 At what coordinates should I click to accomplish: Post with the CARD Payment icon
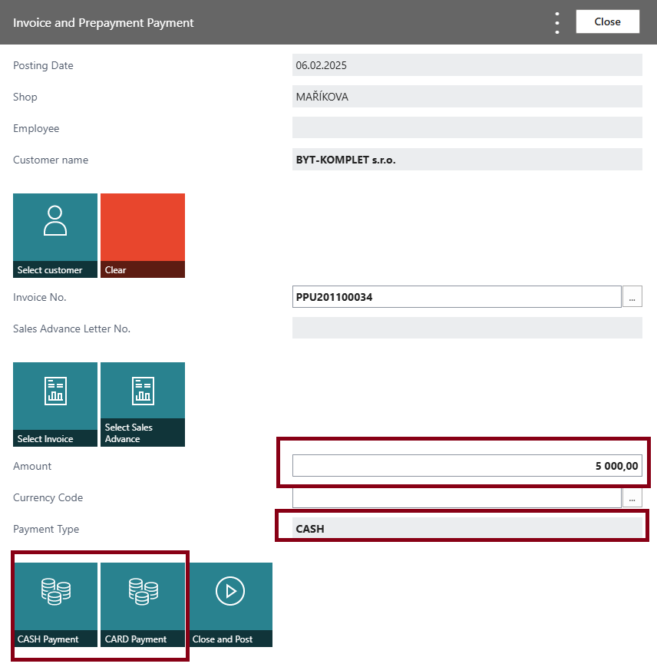tap(142, 603)
